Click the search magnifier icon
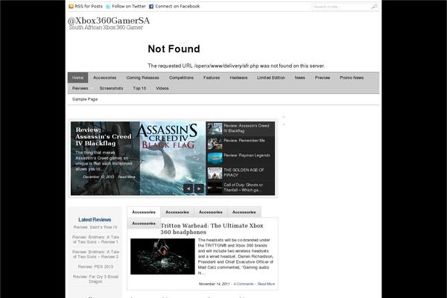Image resolution: width=447 pixels, height=298 pixels. pos(374,6)
